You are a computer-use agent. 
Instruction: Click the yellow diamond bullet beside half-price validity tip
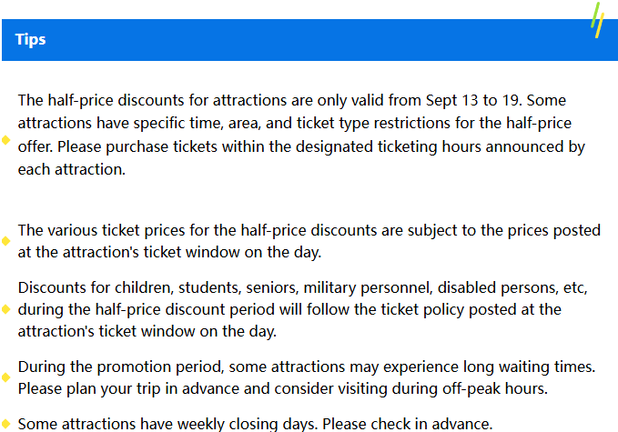(5, 140)
